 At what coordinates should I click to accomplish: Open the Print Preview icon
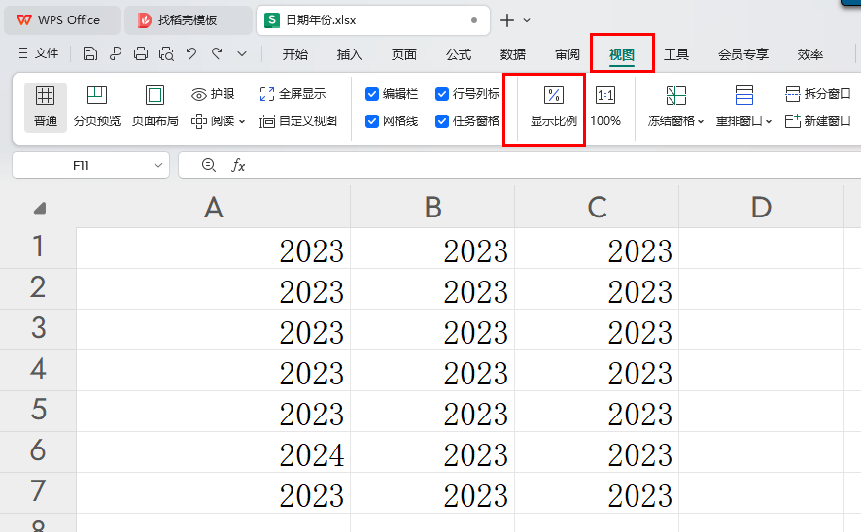[x=166, y=53]
